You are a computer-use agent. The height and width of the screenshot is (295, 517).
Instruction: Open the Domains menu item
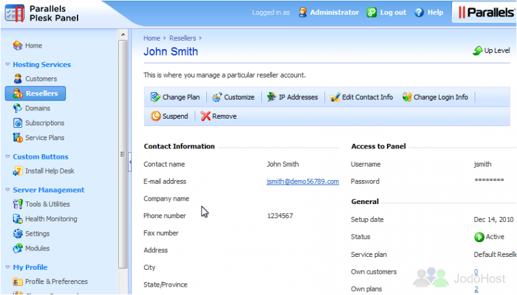(37, 108)
